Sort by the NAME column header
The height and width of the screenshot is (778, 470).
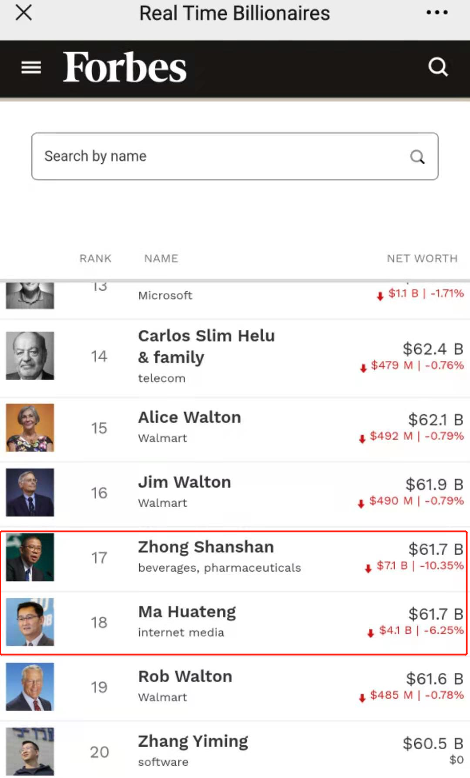161,259
